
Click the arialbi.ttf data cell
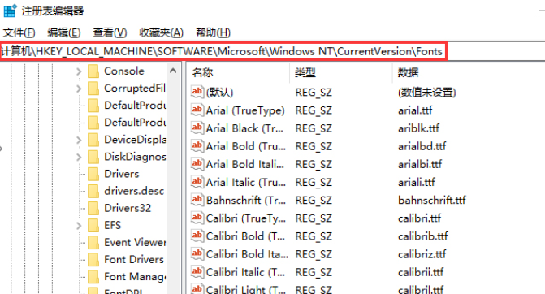click(x=420, y=164)
